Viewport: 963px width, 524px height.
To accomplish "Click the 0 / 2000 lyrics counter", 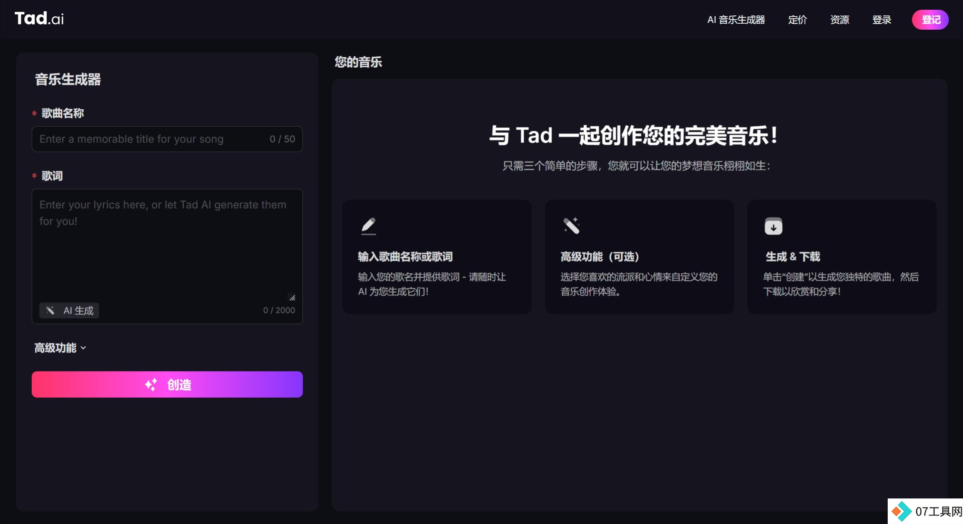I will tap(279, 310).
